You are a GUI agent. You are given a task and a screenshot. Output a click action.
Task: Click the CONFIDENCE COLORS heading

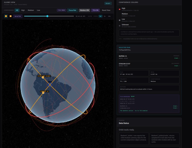pos(128,2)
